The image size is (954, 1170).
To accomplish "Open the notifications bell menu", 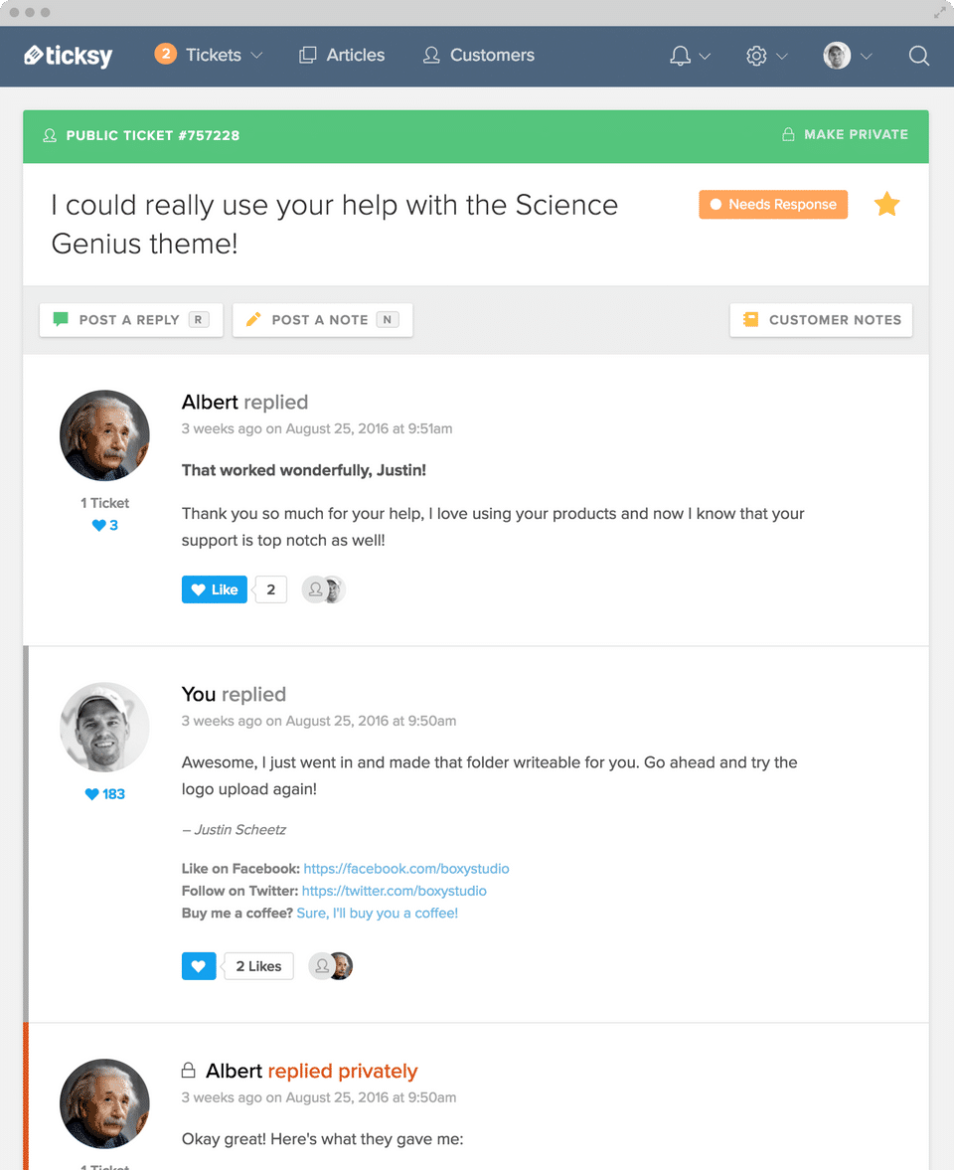I will 681,56.
